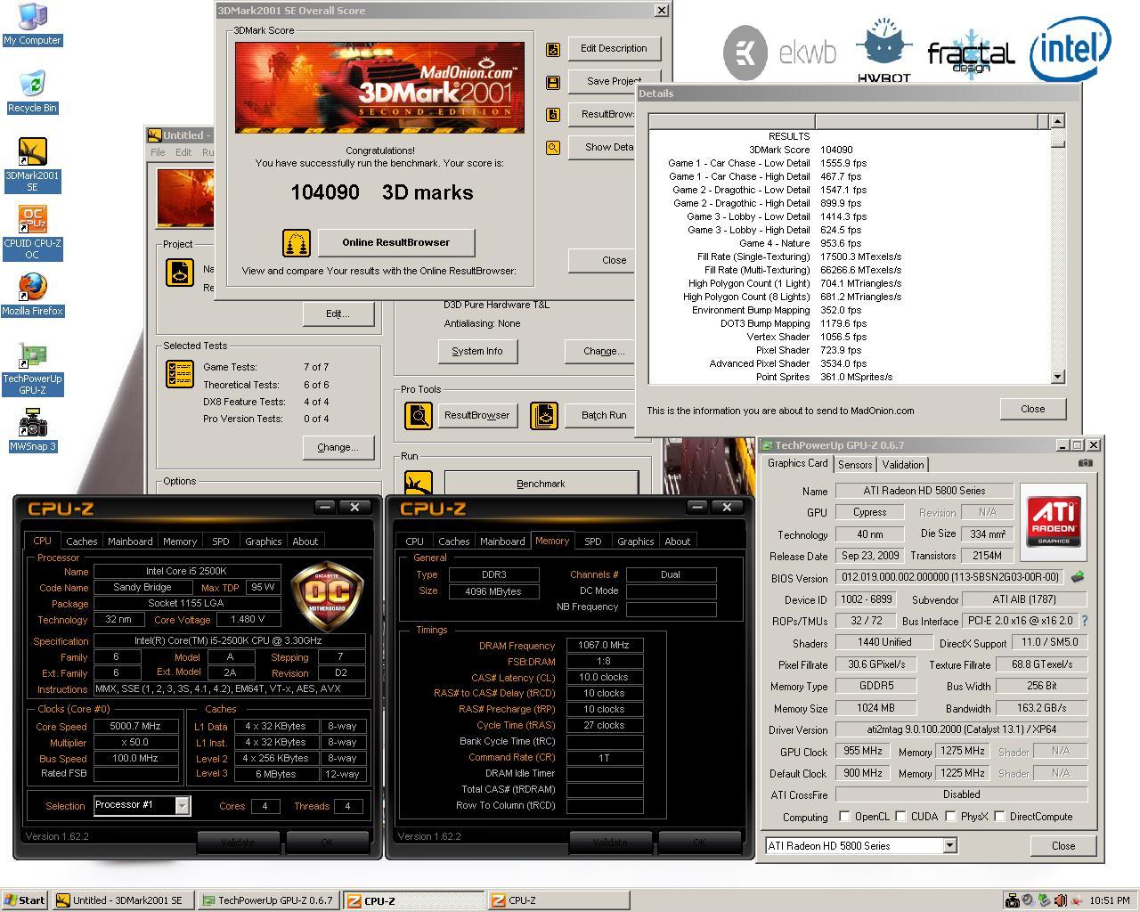Click the Run benchmark icon in 3DMark

419,483
